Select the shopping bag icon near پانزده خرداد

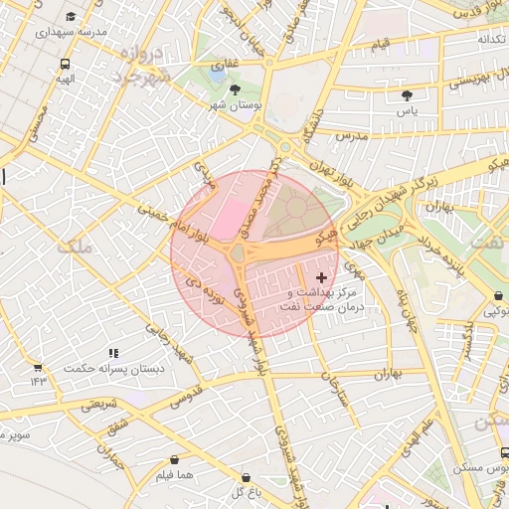(x=498, y=295)
